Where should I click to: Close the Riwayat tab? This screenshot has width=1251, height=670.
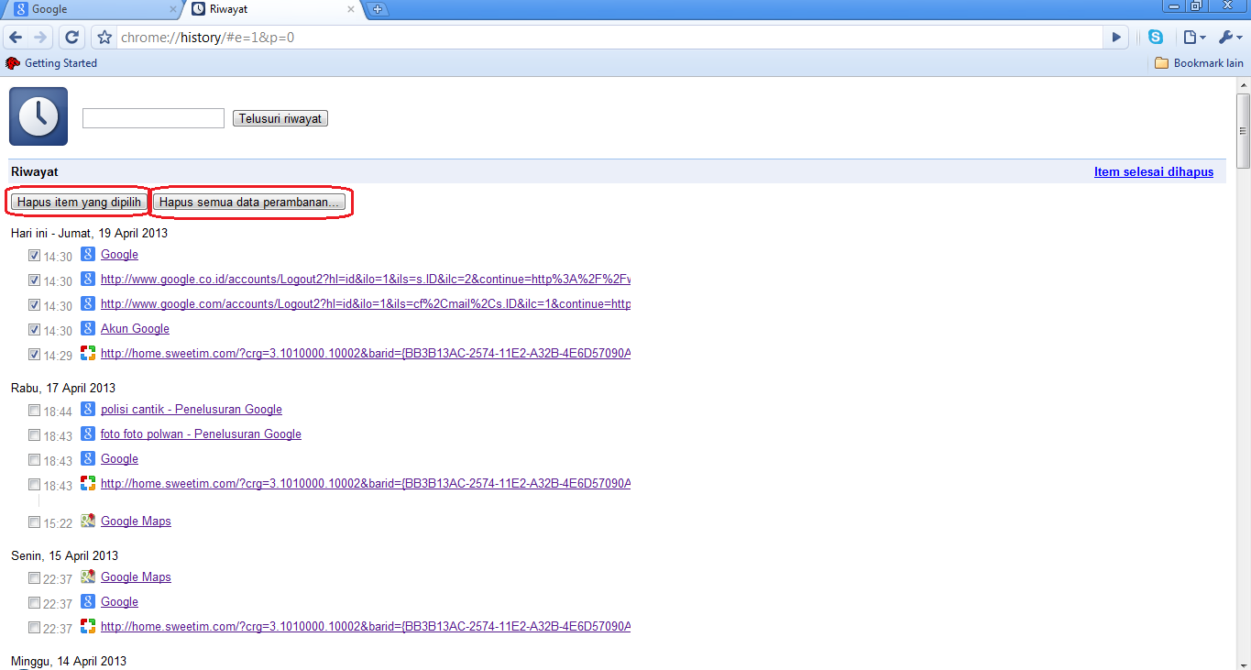point(350,9)
